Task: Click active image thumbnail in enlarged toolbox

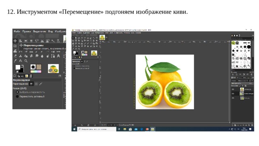Action: (x=53, y=69)
